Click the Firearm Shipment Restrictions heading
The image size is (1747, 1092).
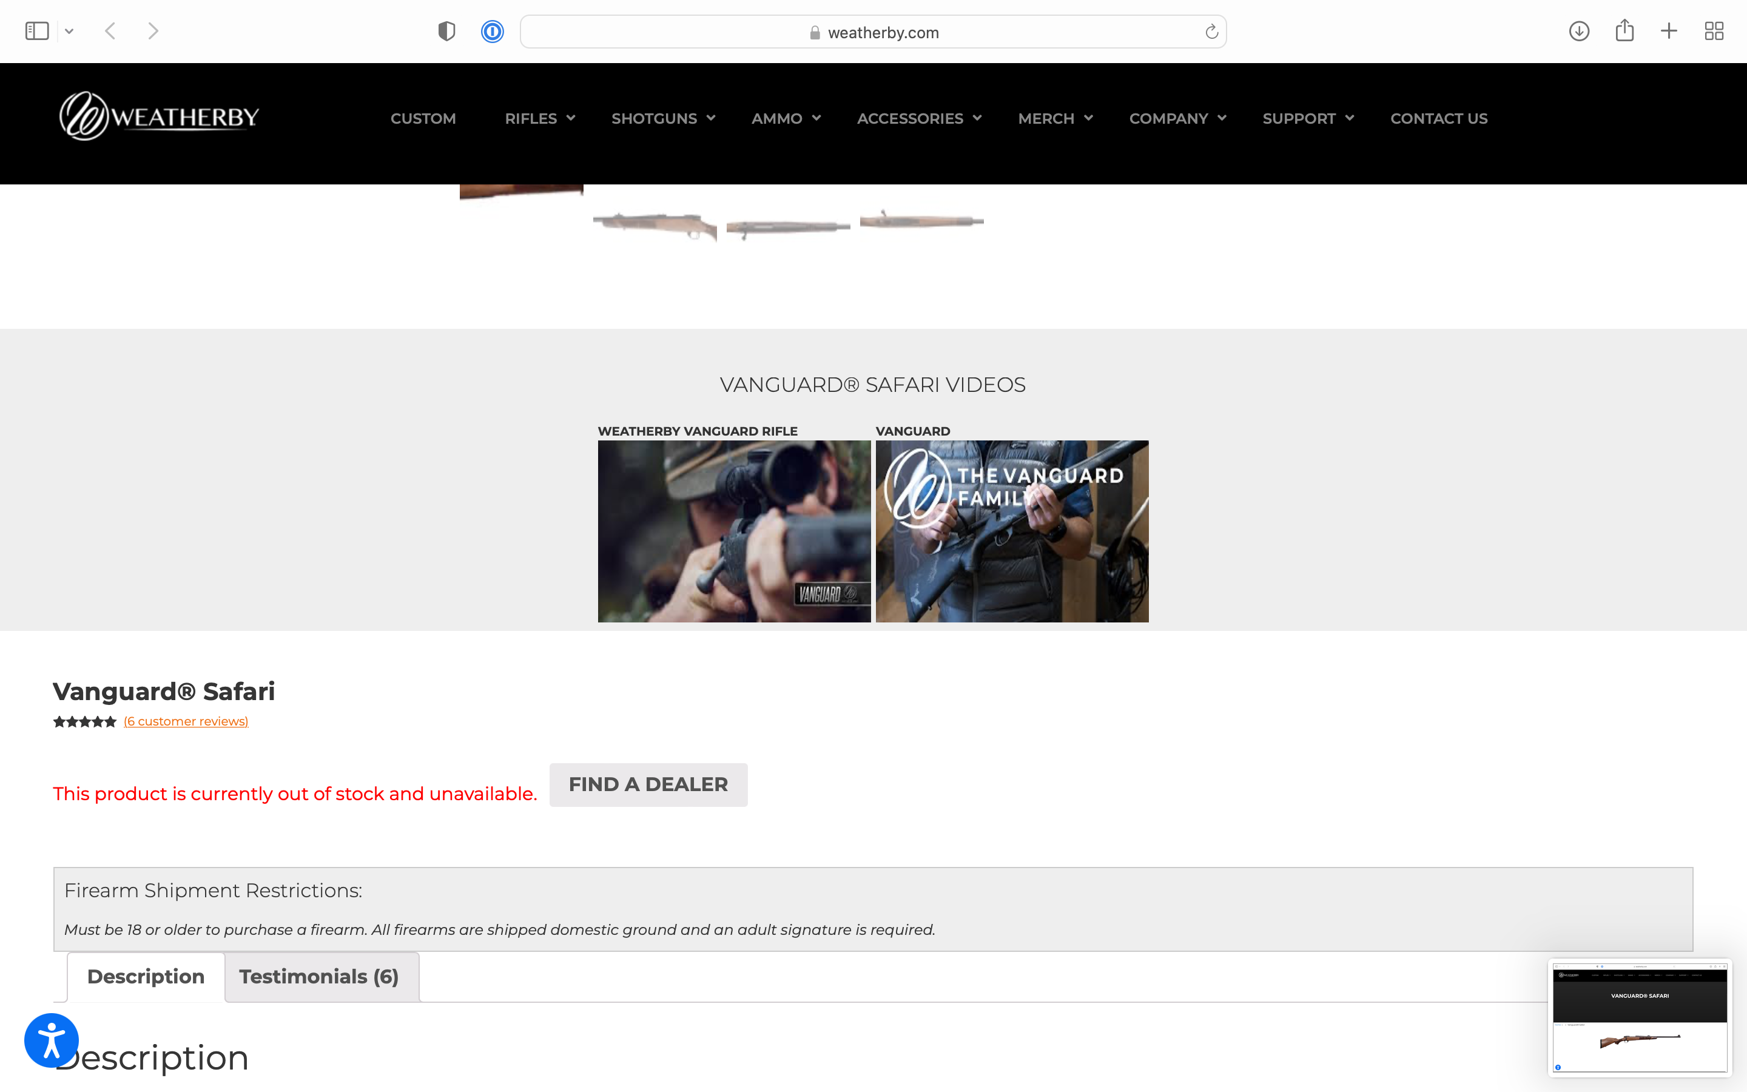point(213,891)
